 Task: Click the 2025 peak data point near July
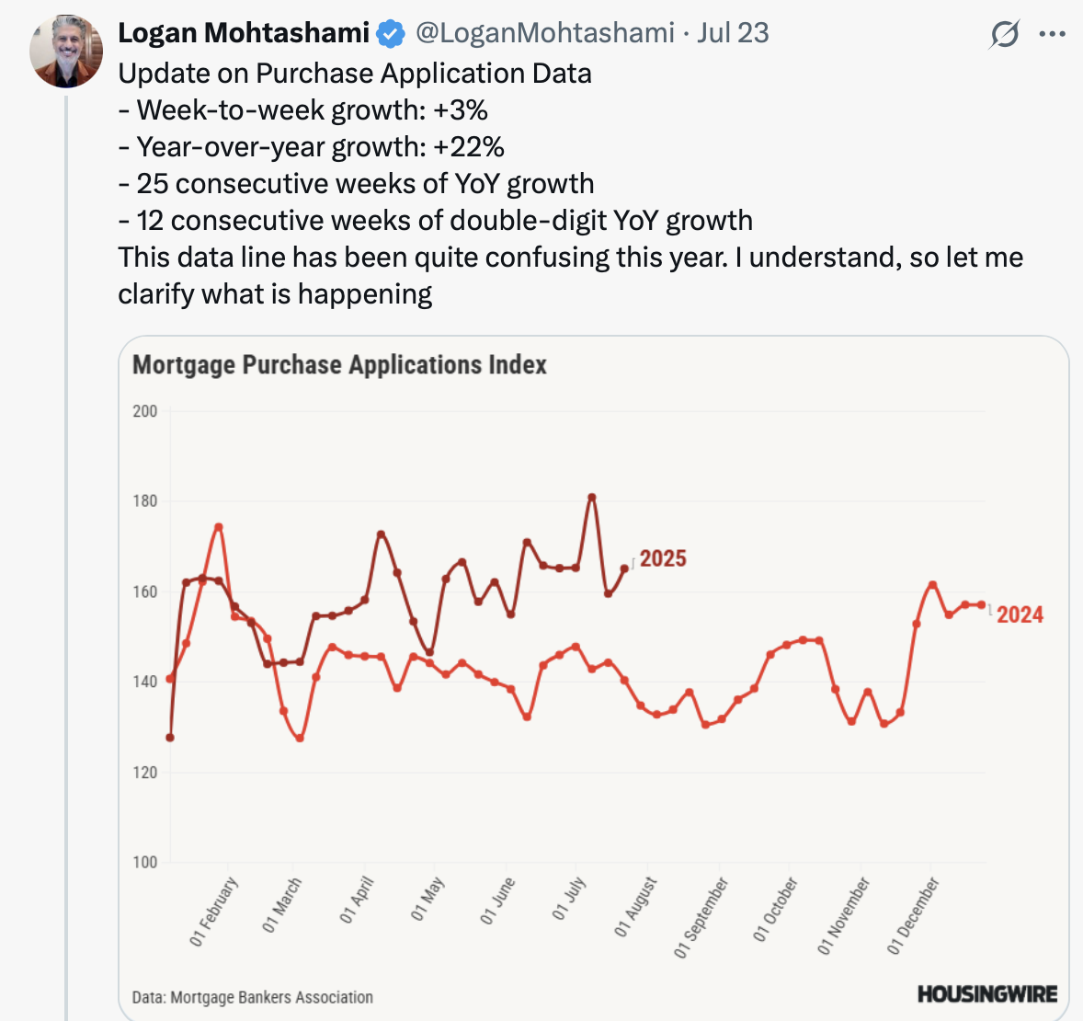[592, 497]
